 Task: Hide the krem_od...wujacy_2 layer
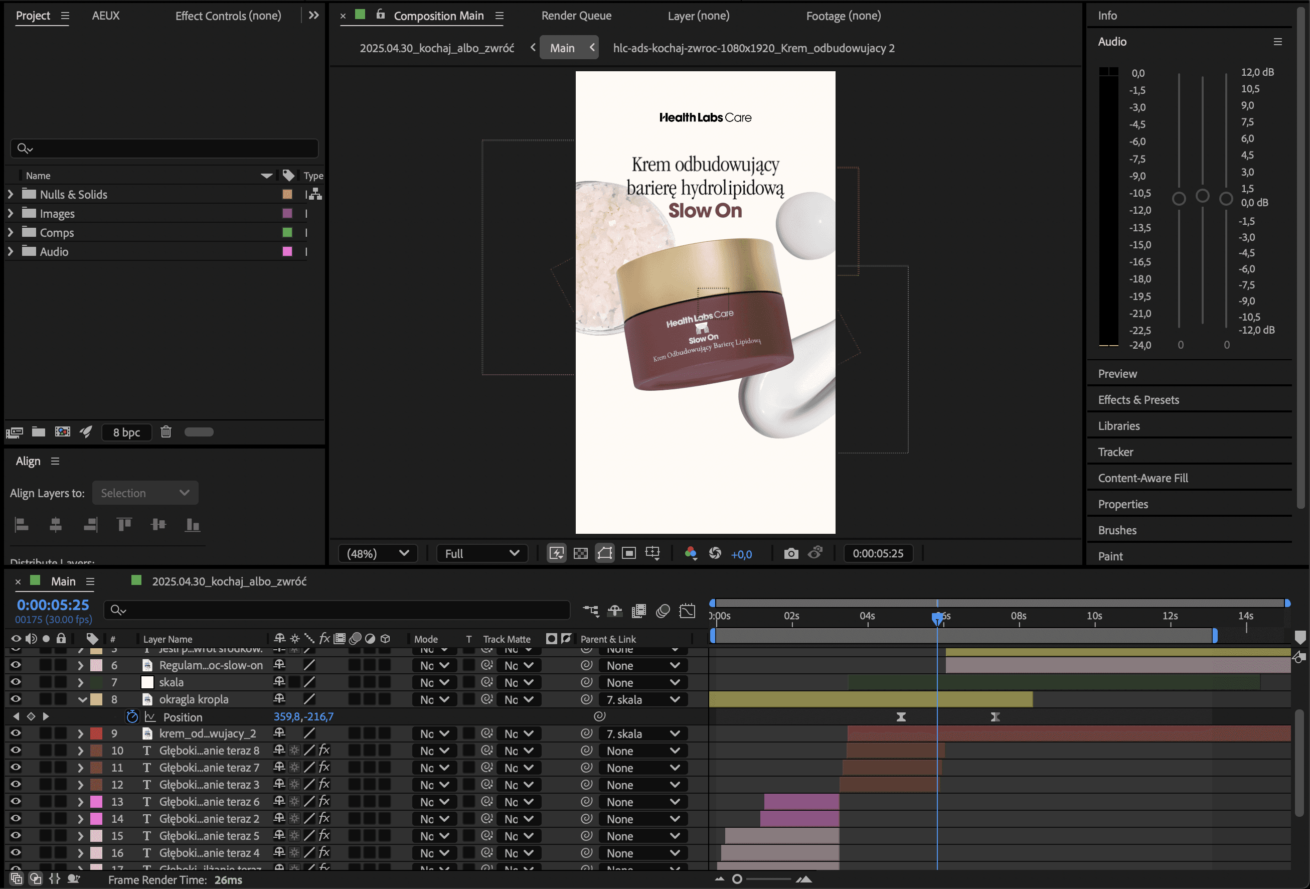point(16,733)
